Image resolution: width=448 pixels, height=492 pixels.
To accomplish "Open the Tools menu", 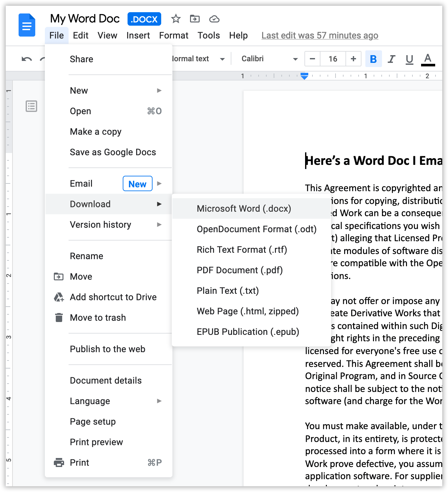I will (x=209, y=35).
